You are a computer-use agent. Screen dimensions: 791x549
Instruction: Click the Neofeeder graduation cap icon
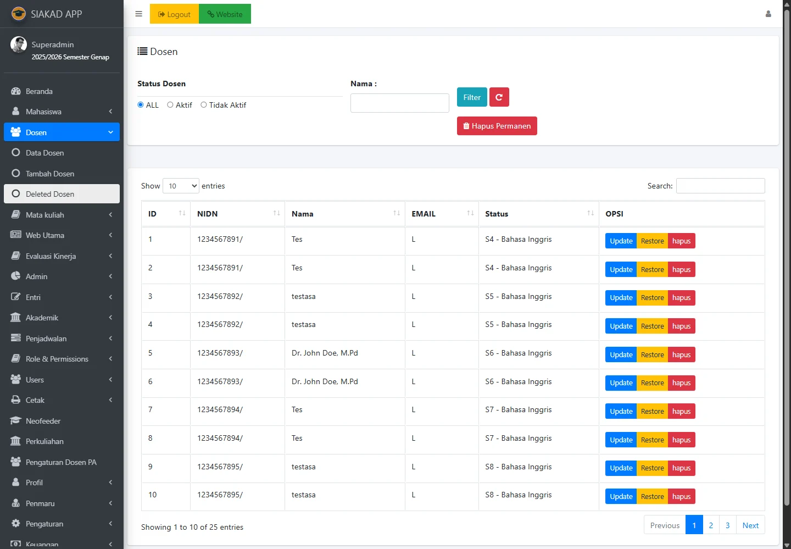click(16, 421)
